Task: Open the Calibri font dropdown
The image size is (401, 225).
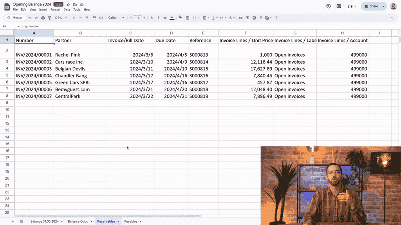Action: (116, 18)
